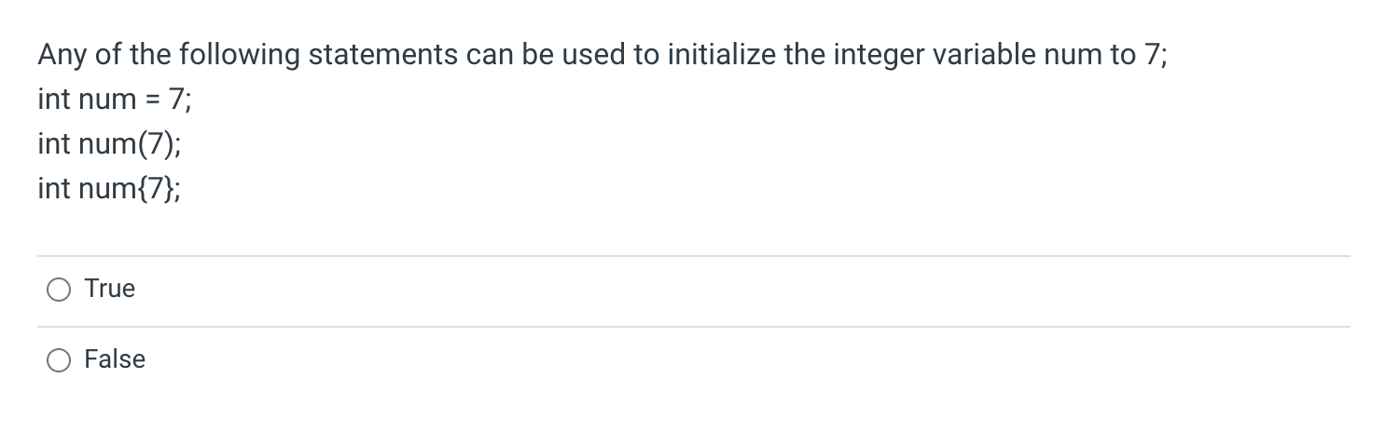The height and width of the screenshot is (432, 1386).
Task: Click "int" in the "int num = 7;" line
Action: (x=54, y=100)
